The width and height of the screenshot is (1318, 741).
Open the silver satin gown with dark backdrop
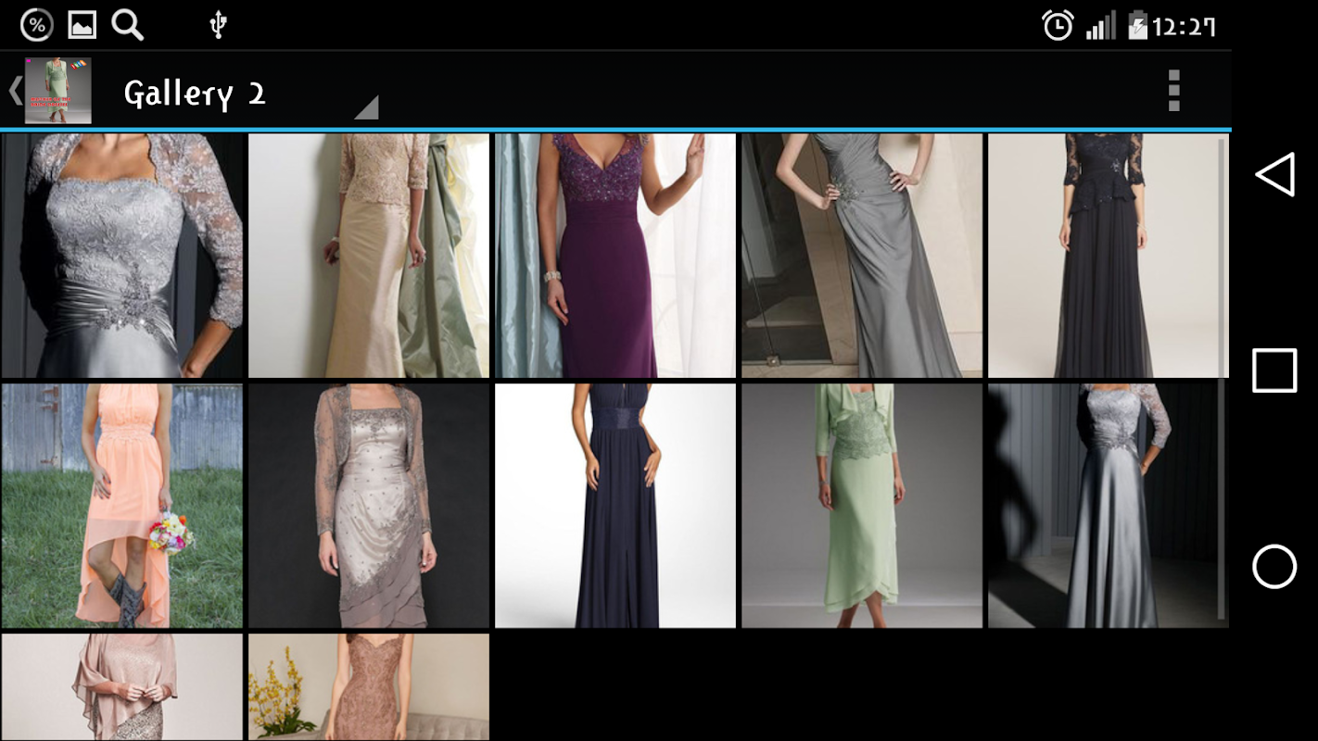[x=1109, y=506]
